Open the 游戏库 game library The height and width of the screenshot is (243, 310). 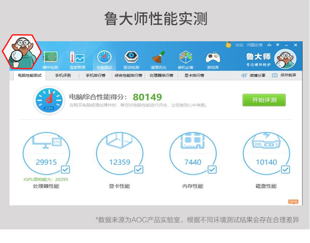213,59
